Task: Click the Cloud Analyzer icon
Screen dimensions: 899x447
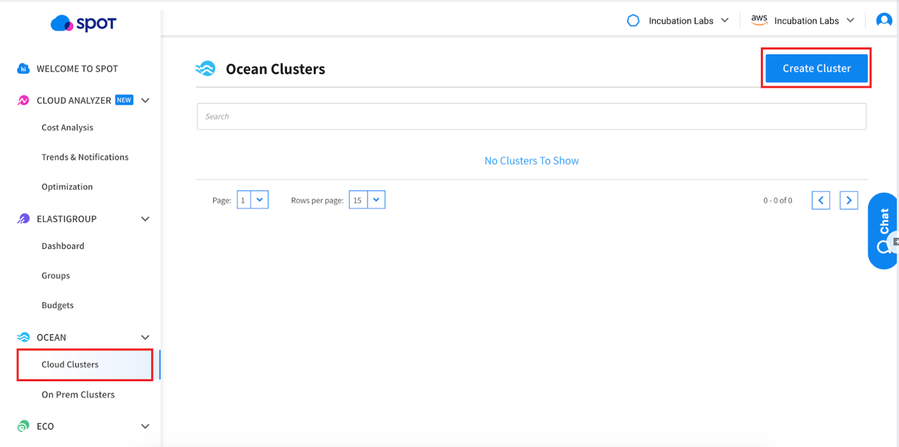Action: click(x=23, y=100)
